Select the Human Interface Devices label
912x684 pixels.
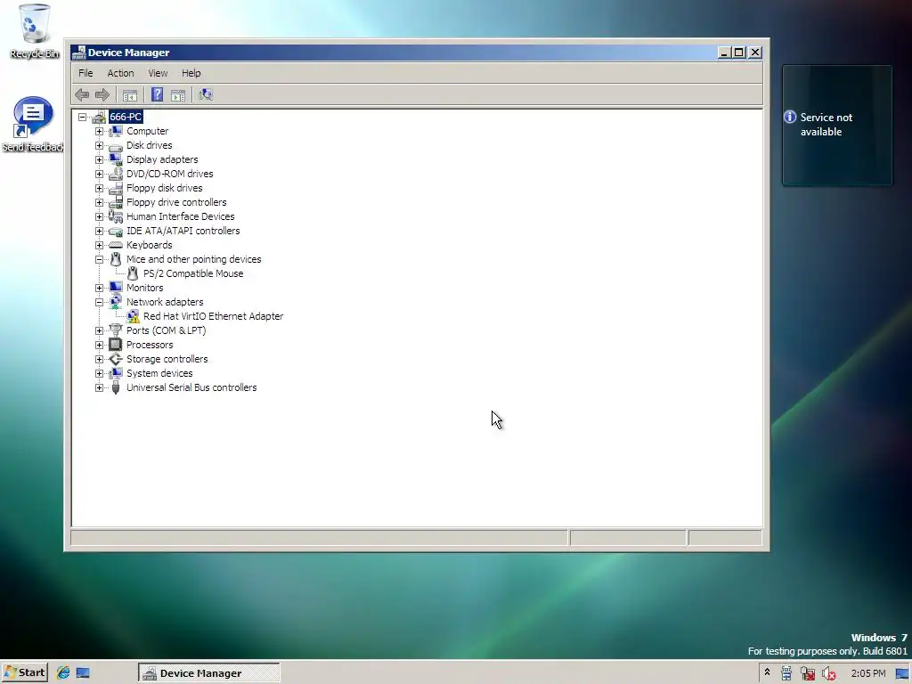click(x=180, y=216)
